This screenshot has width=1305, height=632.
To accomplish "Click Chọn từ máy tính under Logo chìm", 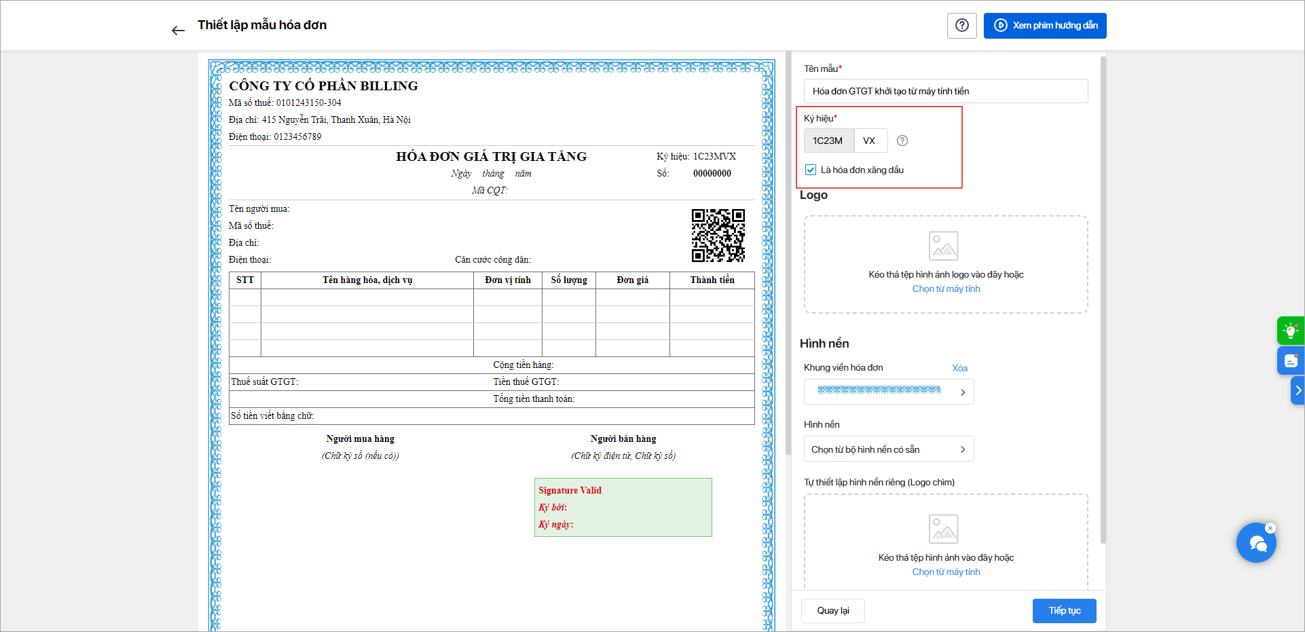I will coord(946,572).
